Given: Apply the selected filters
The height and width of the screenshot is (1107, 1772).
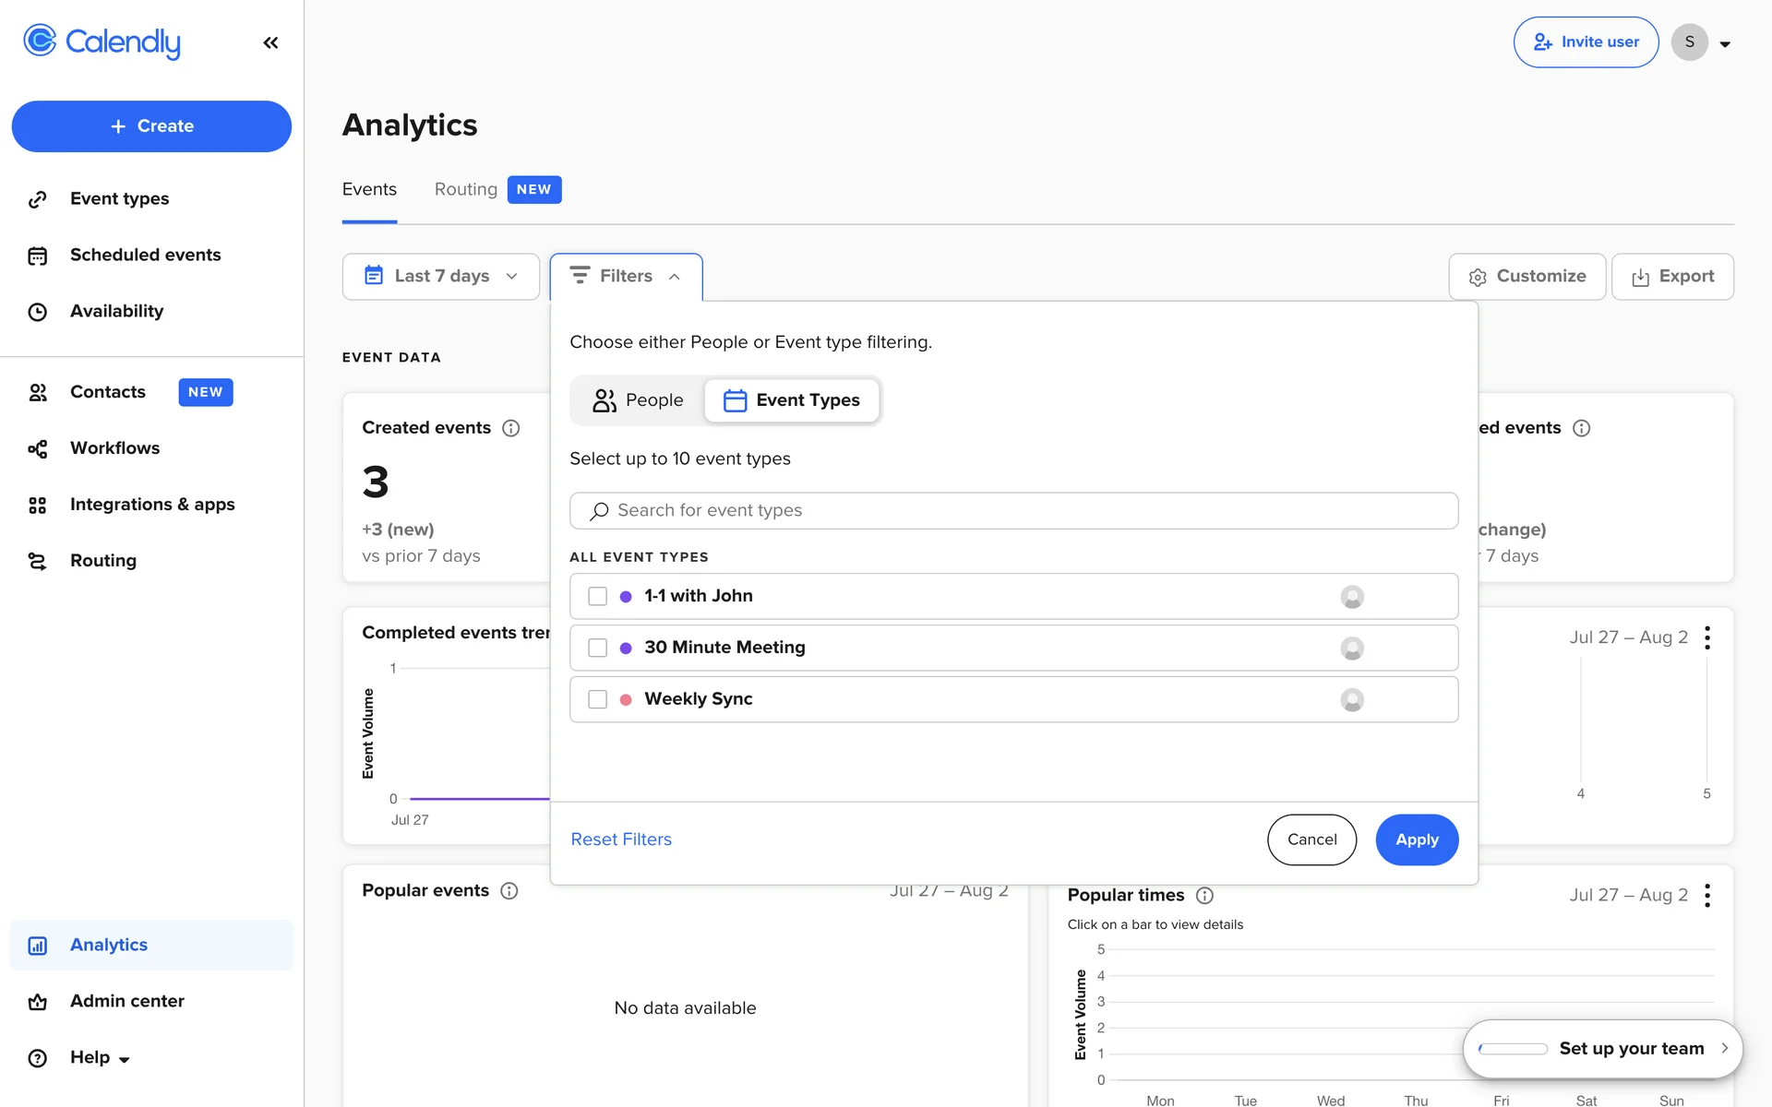Looking at the screenshot, I should click(1417, 839).
